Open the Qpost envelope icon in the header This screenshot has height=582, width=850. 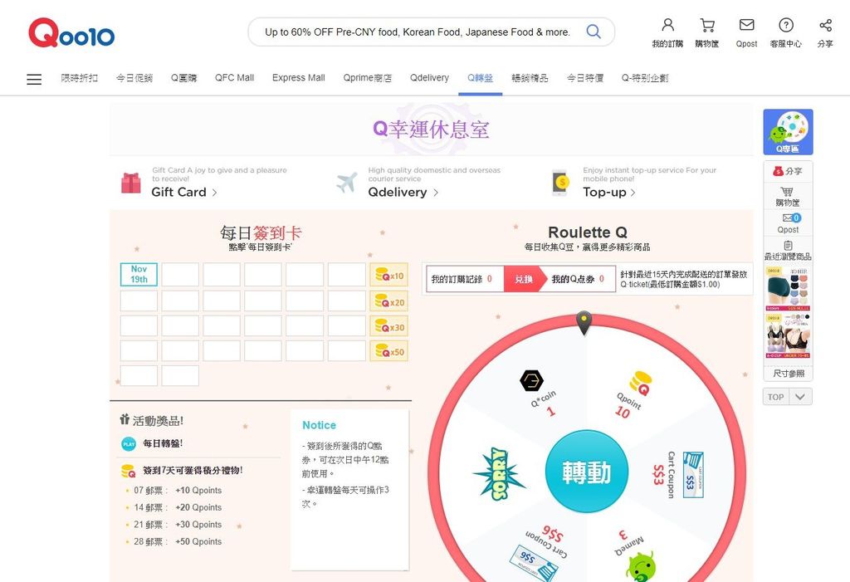746,25
